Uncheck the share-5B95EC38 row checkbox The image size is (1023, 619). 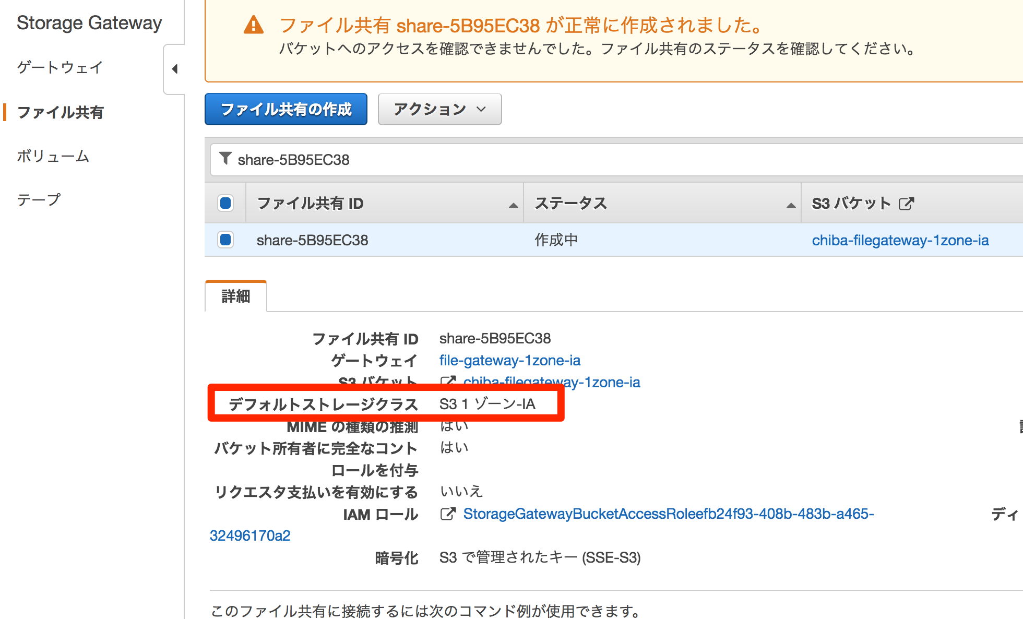[225, 240]
